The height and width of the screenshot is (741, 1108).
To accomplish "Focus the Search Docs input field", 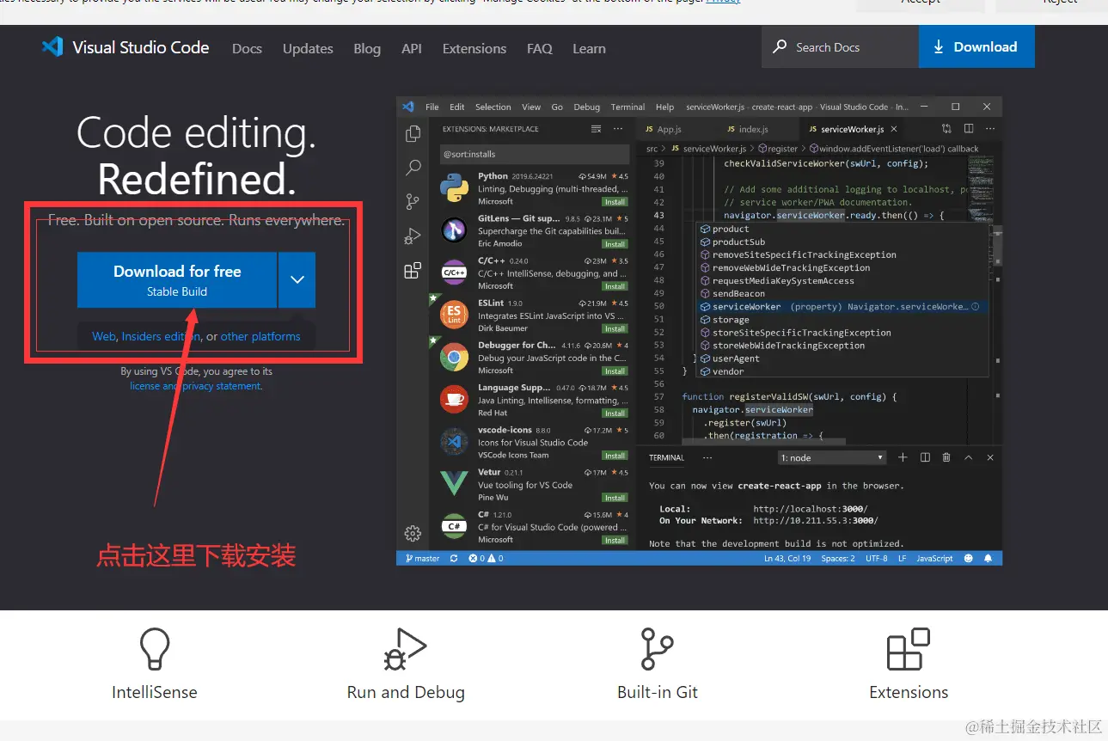I will (x=840, y=47).
